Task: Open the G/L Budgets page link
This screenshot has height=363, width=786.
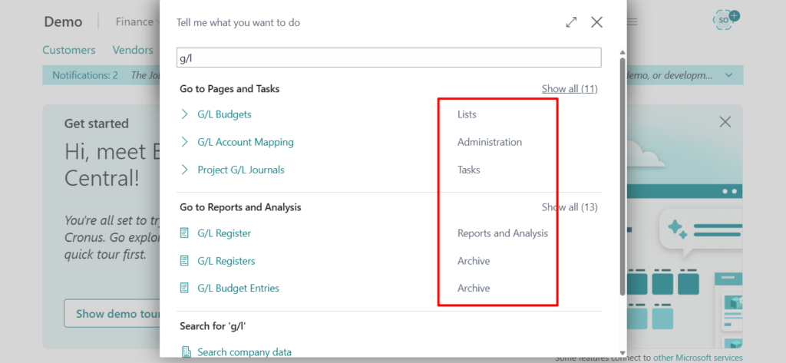Action: point(224,114)
